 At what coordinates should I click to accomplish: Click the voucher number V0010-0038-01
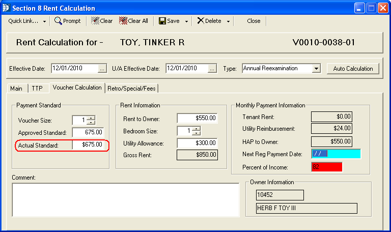tap(324, 42)
